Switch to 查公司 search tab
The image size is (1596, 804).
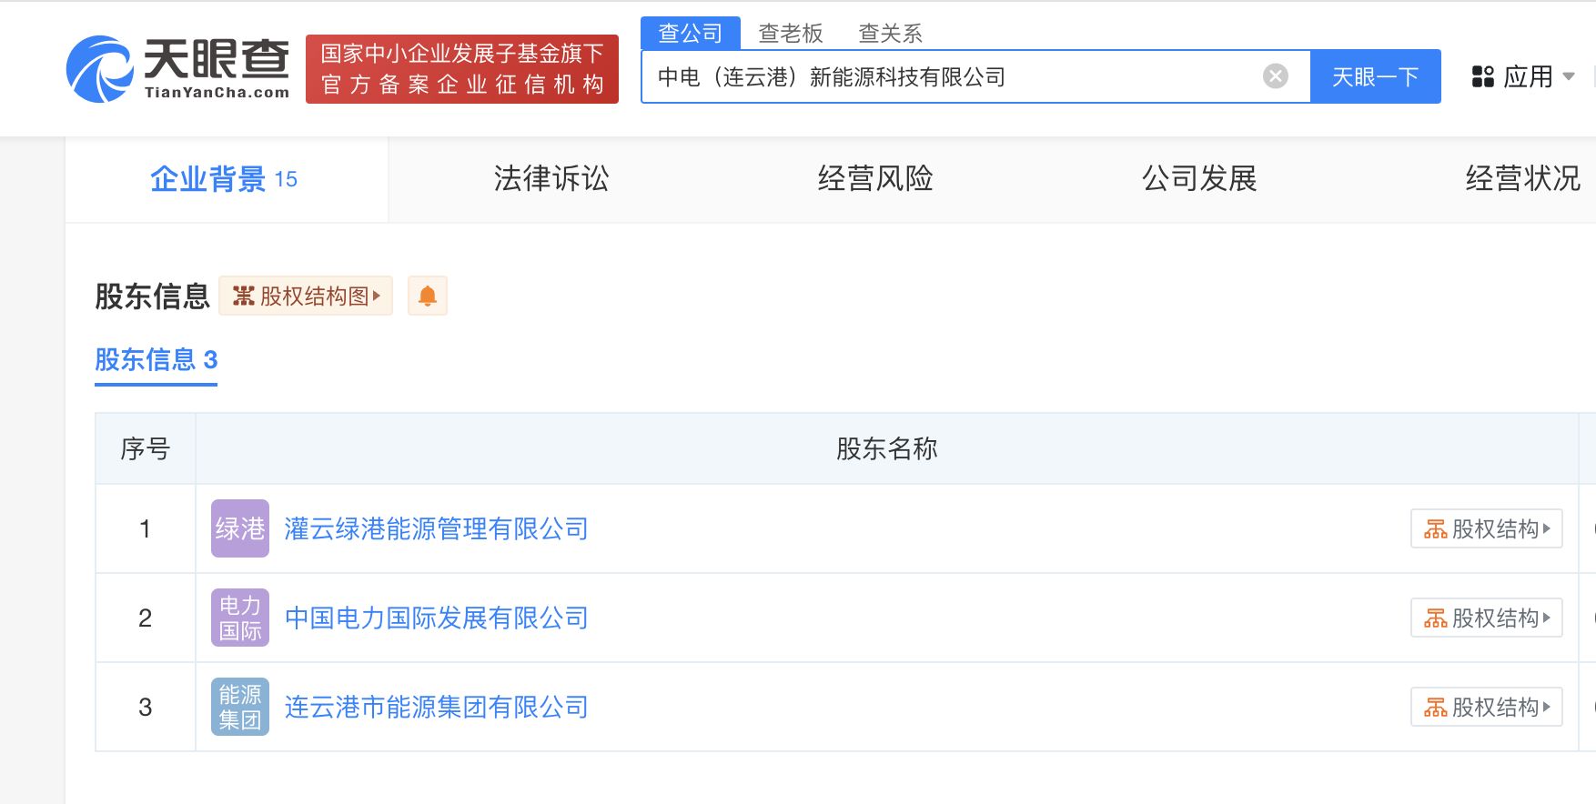(x=691, y=33)
